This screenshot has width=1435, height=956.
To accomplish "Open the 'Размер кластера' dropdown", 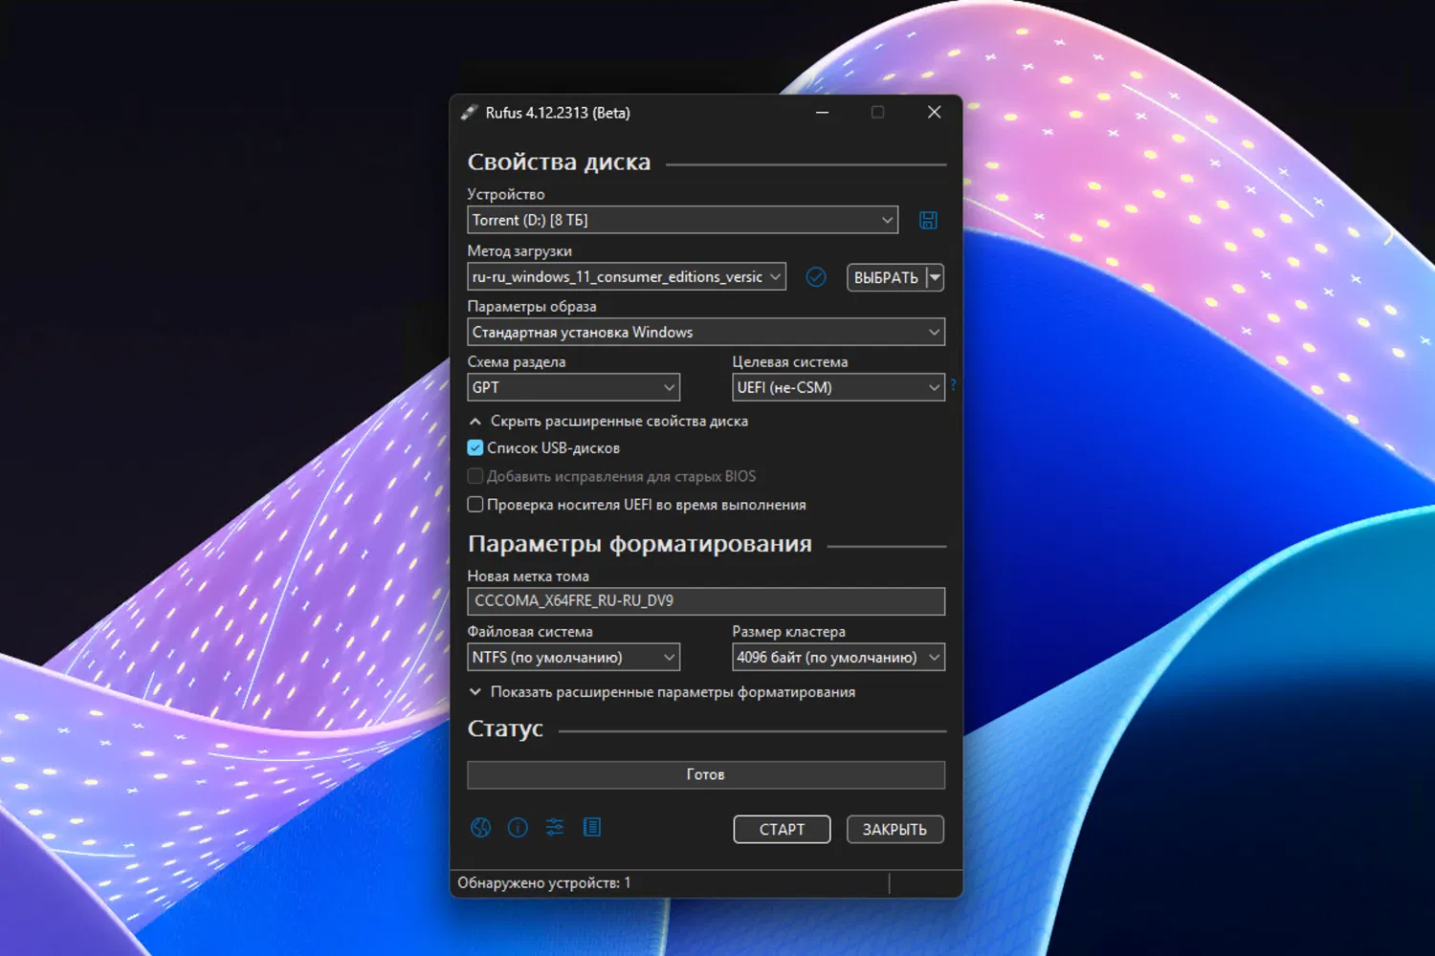I will click(839, 658).
